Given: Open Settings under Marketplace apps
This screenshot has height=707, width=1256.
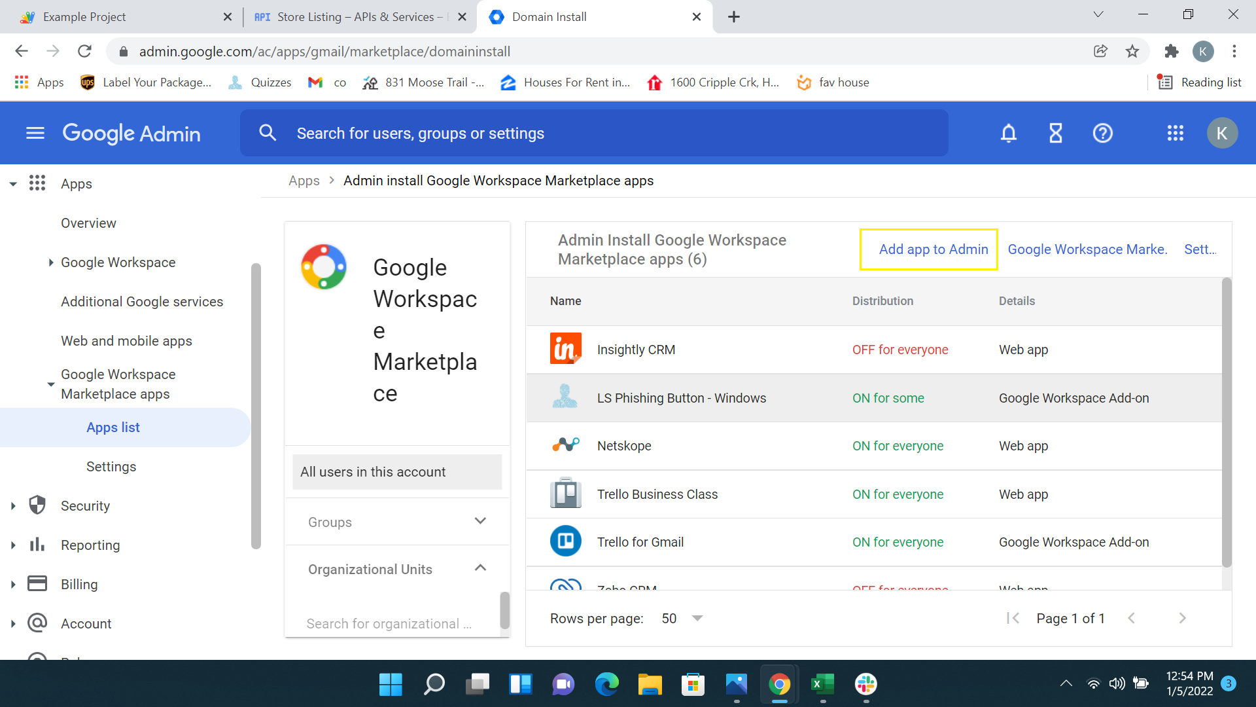Looking at the screenshot, I should pos(111,467).
